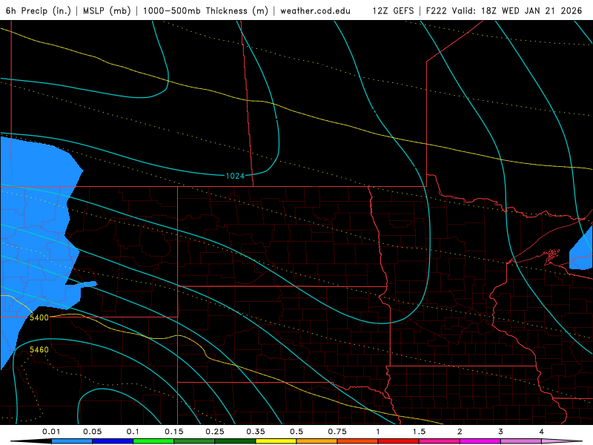Click the 0.35 legend value
This screenshot has height=445, width=593.
pos(256,432)
